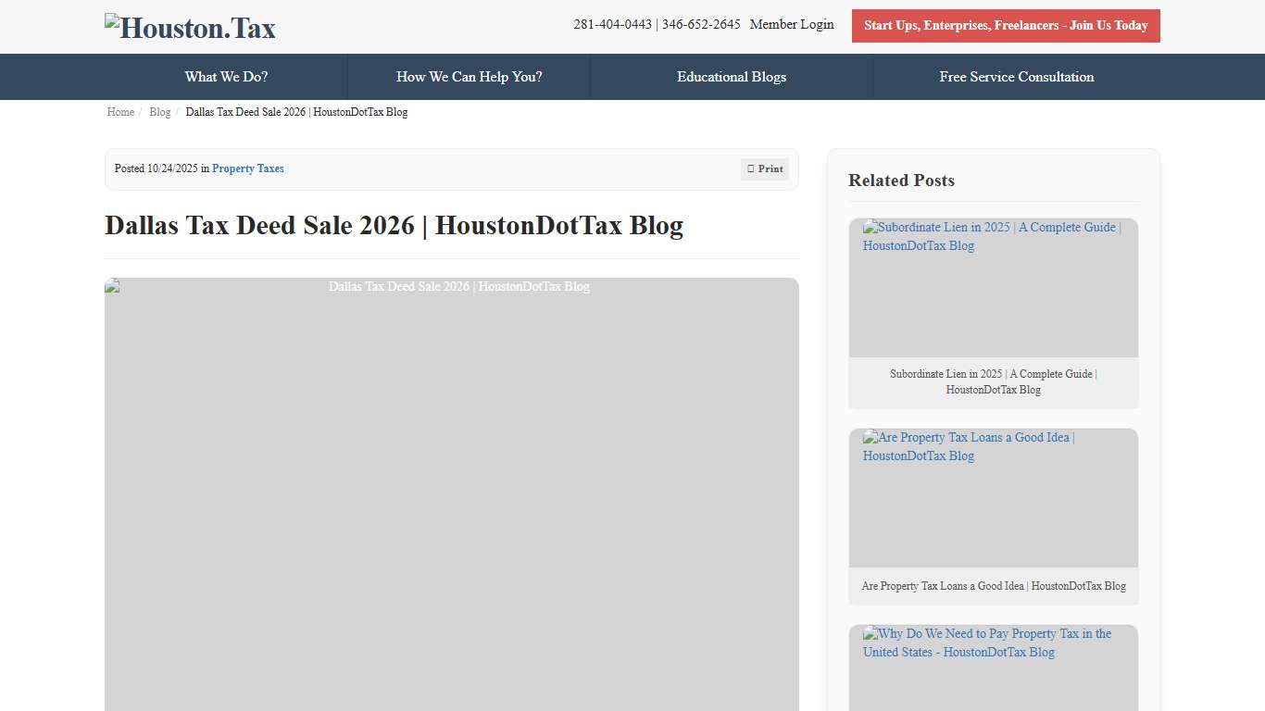This screenshot has width=1265, height=711.
Task: Click the featured Dallas Tax Deed Sale image
Action: (451, 495)
